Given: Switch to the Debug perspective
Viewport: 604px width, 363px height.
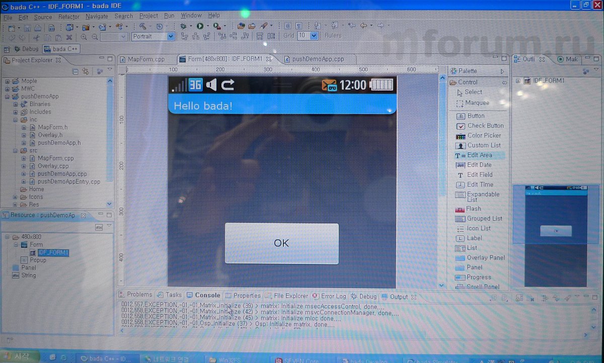Looking at the screenshot, I should click(26, 49).
